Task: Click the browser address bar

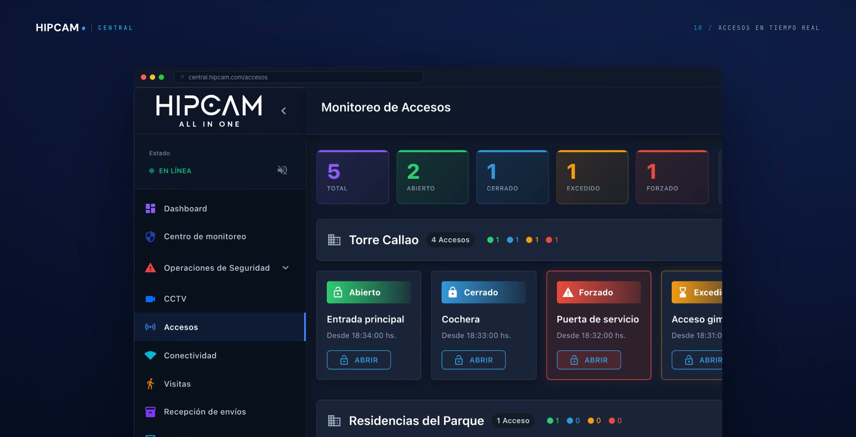Action: [x=299, y=77]
